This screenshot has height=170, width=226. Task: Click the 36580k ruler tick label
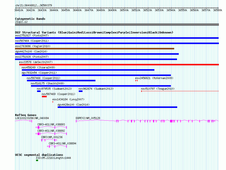[x=218, y=10]
